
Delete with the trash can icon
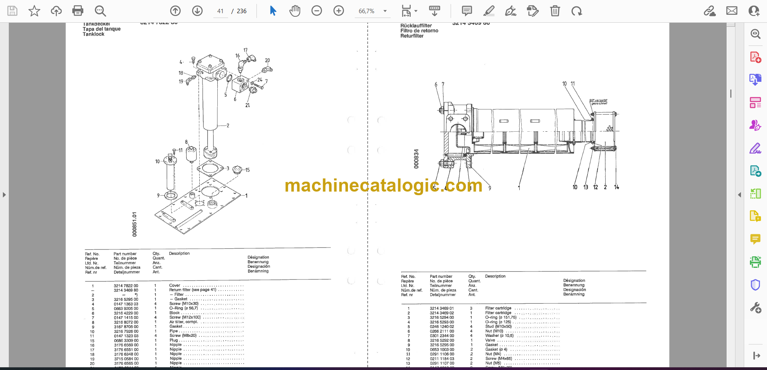tap(555, 11)
